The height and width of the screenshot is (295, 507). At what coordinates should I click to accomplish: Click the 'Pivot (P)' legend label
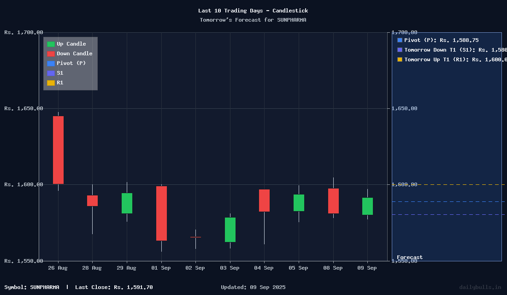[71, 64]
